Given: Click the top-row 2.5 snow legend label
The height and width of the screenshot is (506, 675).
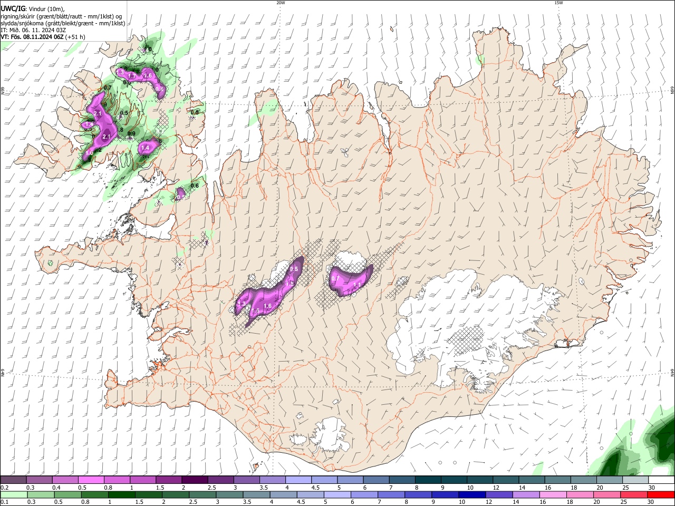Looking at the screenshot, I should point(212,488).
